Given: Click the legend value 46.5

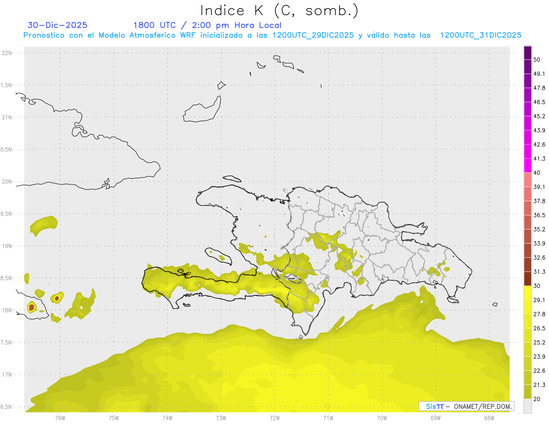Looking at the screenshot, I should [539, 102].
